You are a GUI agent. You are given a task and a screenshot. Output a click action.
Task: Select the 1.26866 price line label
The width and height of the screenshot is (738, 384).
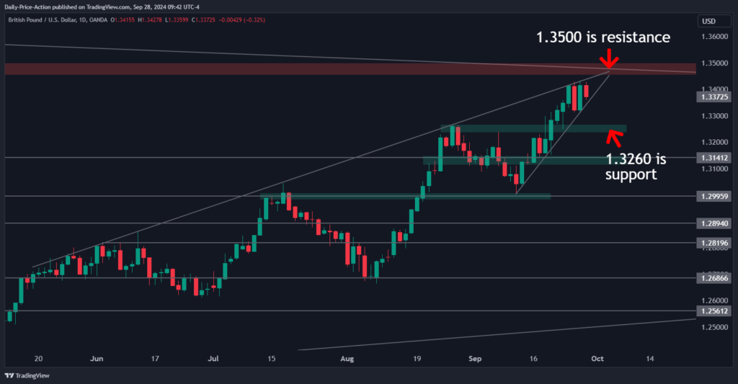point(713,278)
